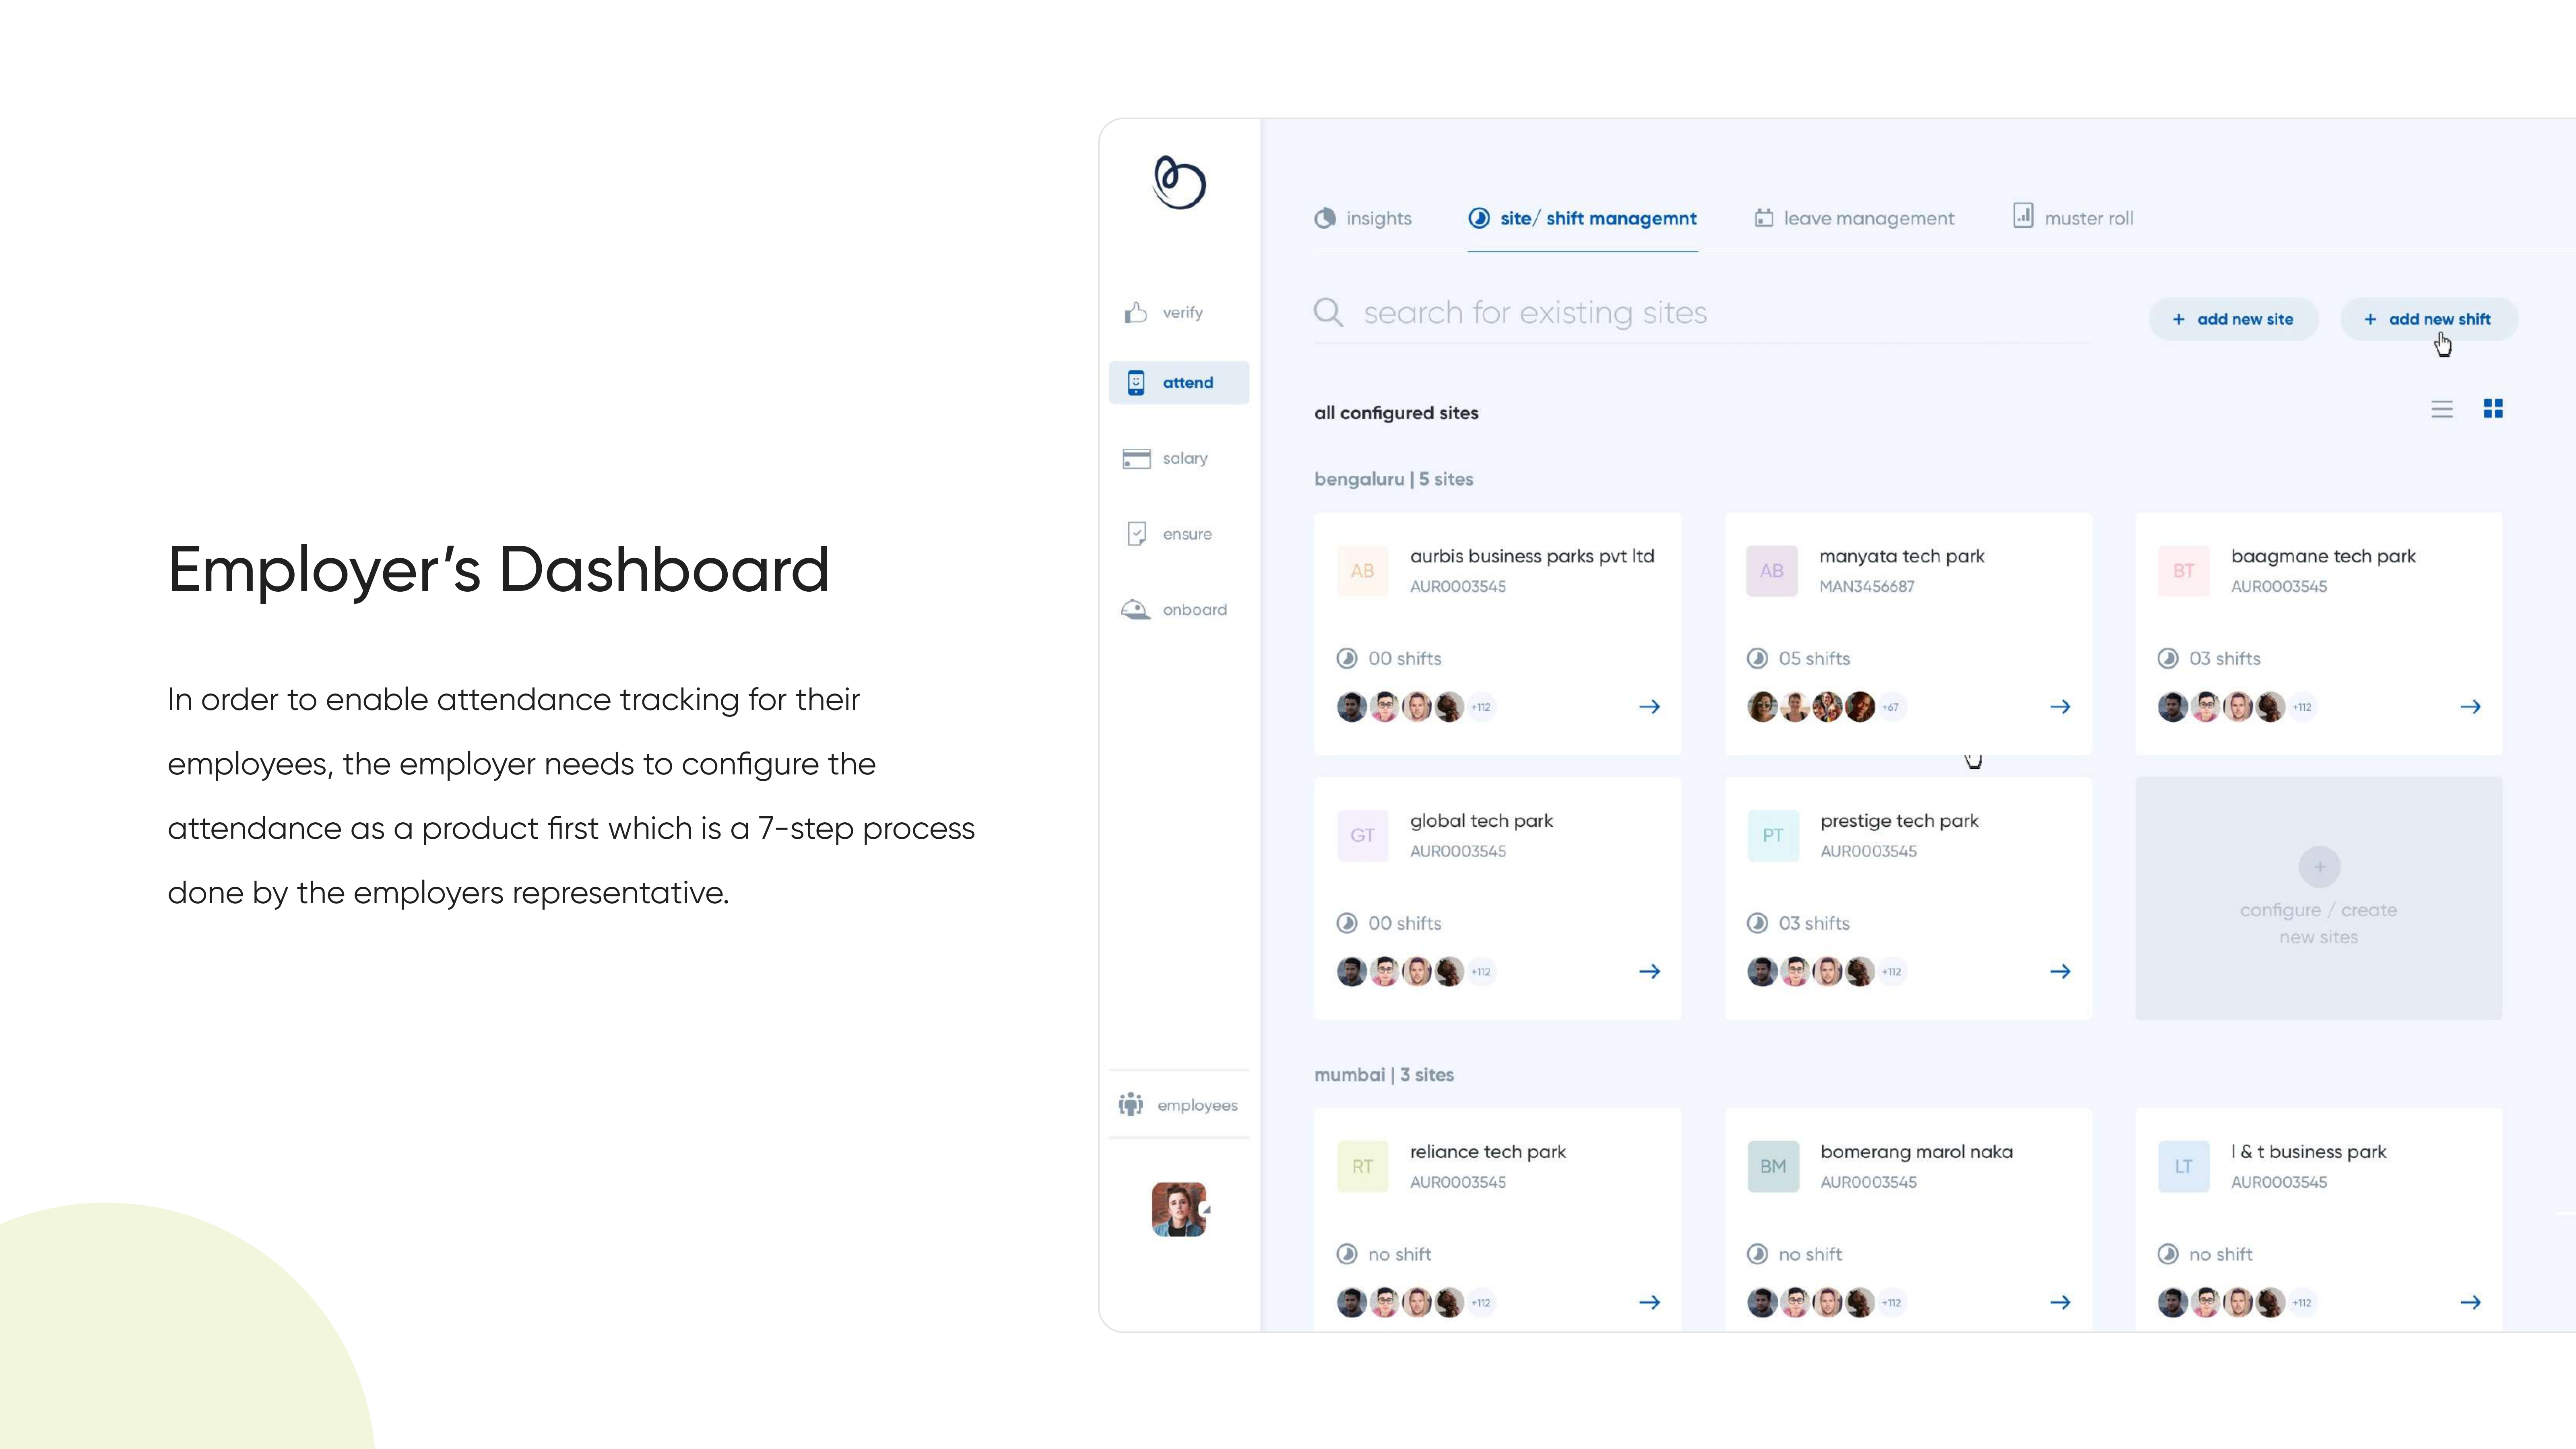Click the AB badge of aurbis business parks
This screenshot has width=2576, height=1449.
click(x=1362, y=571)
